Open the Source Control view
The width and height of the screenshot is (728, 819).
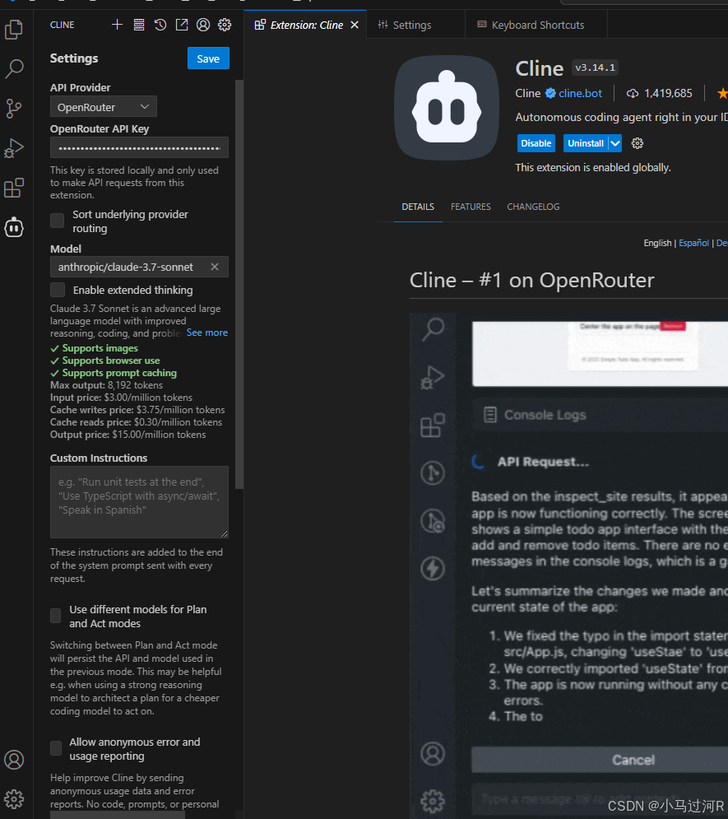[x=14, y=109]
